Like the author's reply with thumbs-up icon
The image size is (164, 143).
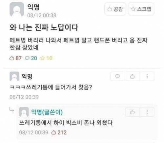(132, 112)
